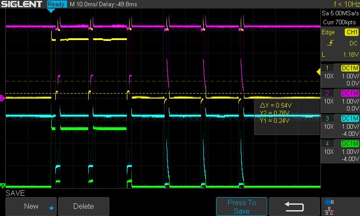The height and width of the screenshot is (216, 360).
Task: Click the green Ready acquisition status
Action: pos(57,4)
